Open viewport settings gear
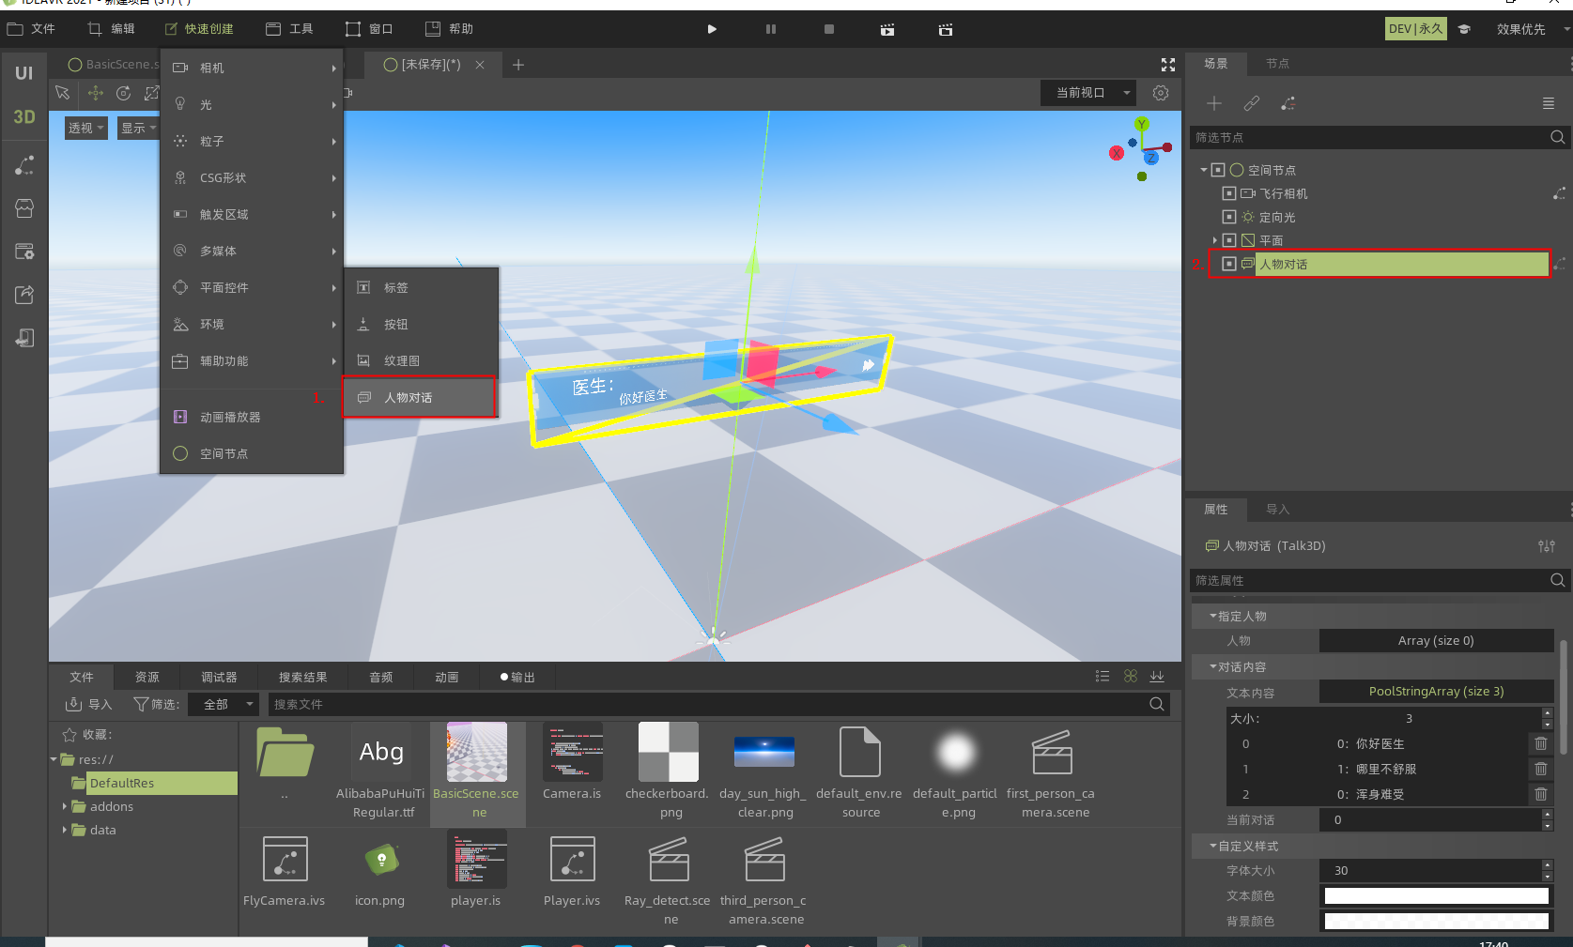Image resolution: width=1573 pixels, height=947 pixels. tap(1161, 93)
